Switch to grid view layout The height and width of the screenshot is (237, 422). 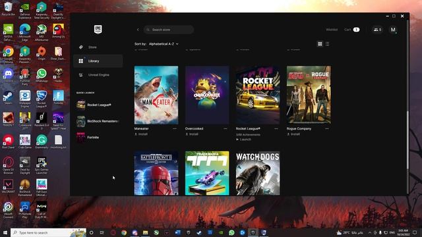320,44
